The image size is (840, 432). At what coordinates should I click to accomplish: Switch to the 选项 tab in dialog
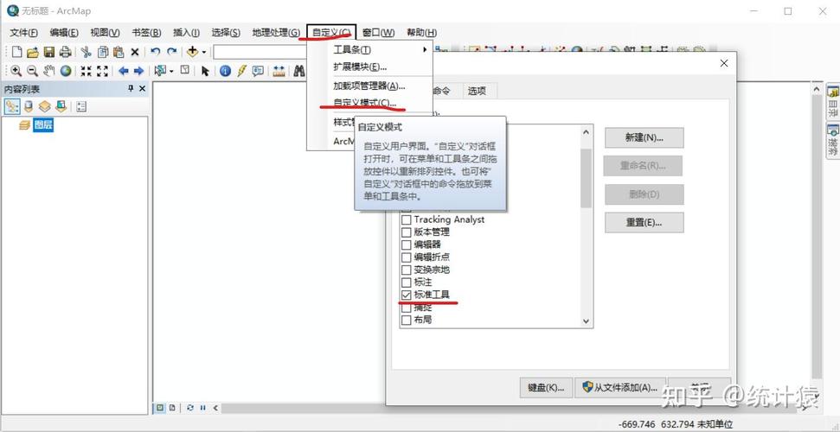pos(477,91)
